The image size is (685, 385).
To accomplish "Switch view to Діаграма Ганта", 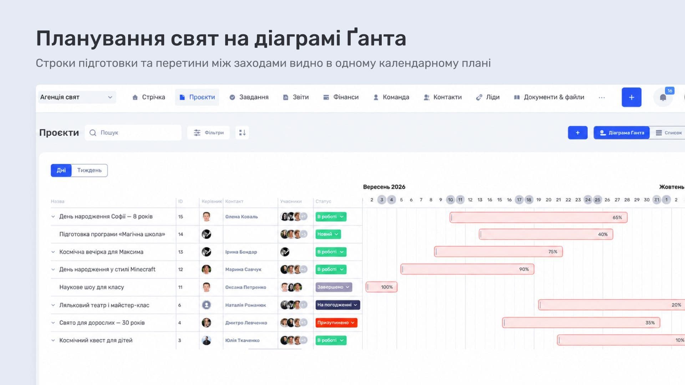I will pyautogui.click(x=621, y=133).
